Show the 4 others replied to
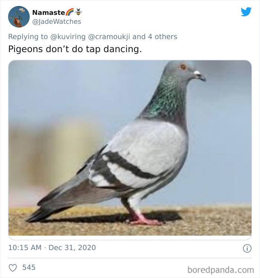Viewport: 260px width, 278px height. click(x=162, y=37)
